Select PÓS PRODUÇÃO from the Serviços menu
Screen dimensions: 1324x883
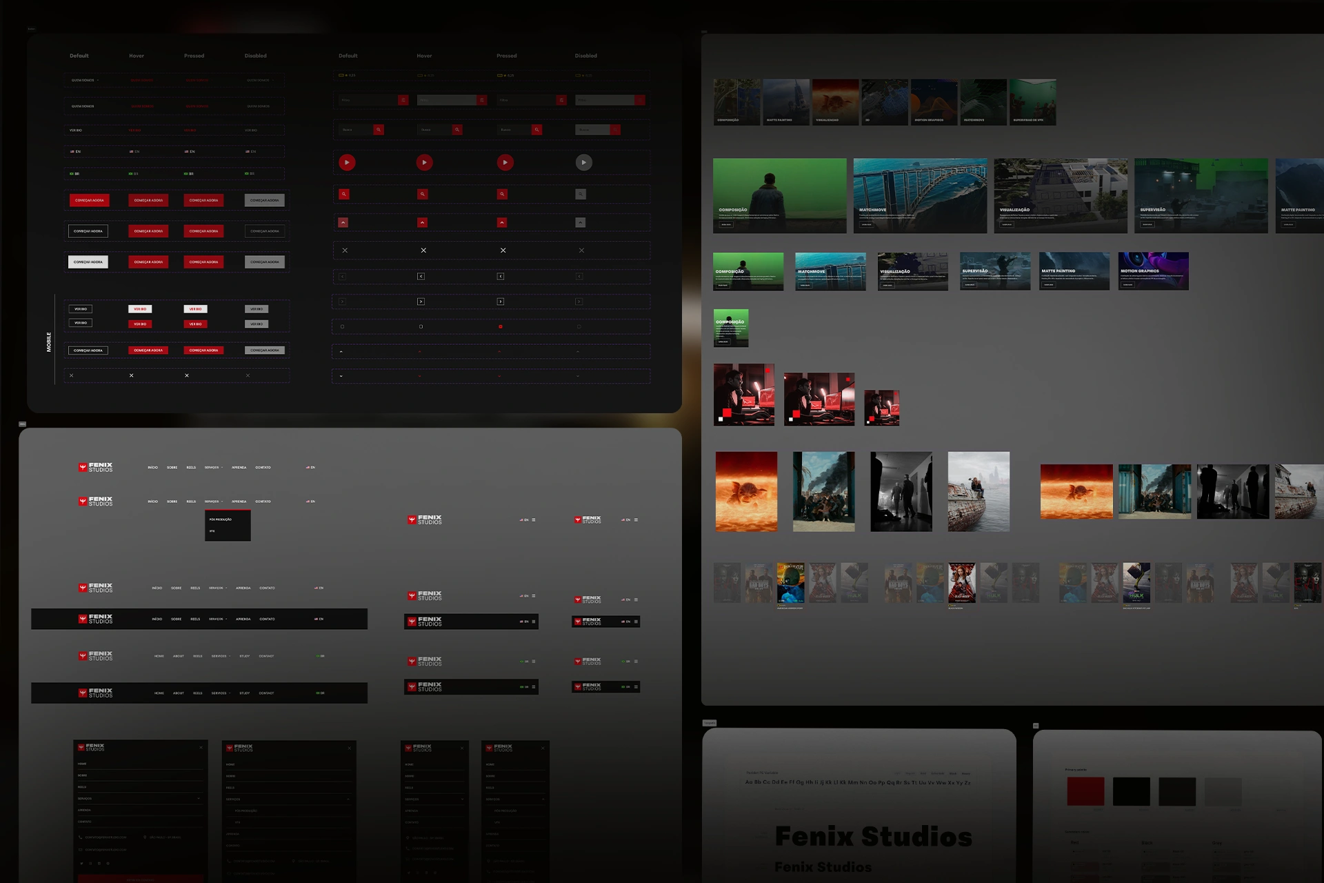click(x=219, y=519)
